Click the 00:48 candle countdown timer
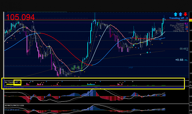192x114 pixels. tap(183, 49)
